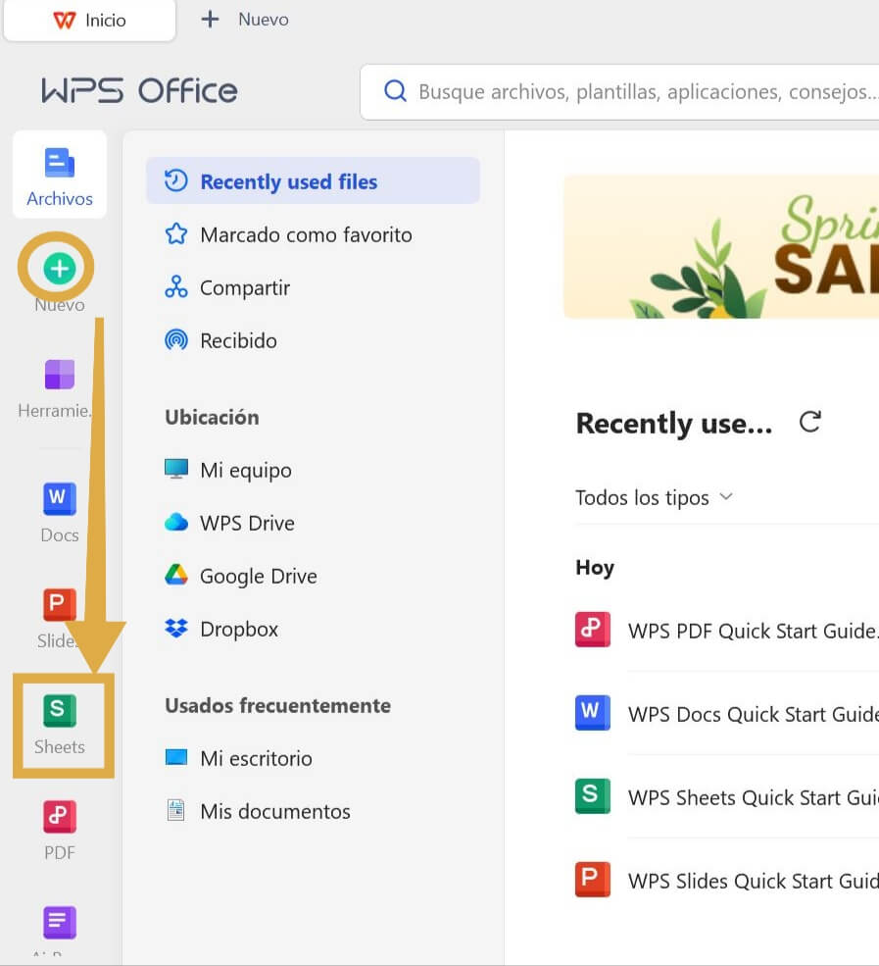Open the Archivos sidebar section

[x=60, y=176]
